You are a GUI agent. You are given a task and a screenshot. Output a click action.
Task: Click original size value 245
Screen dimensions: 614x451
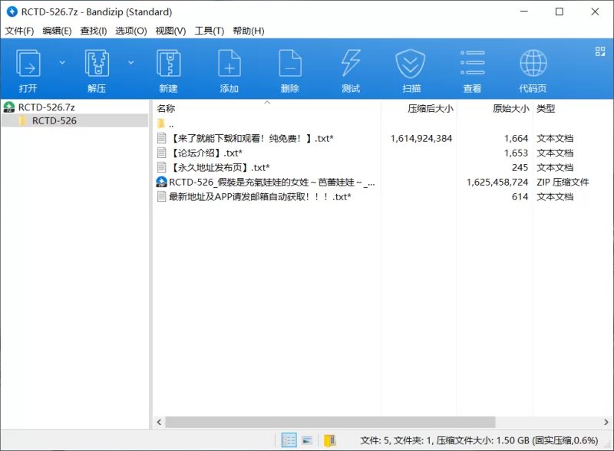click(x=520, y=167)
